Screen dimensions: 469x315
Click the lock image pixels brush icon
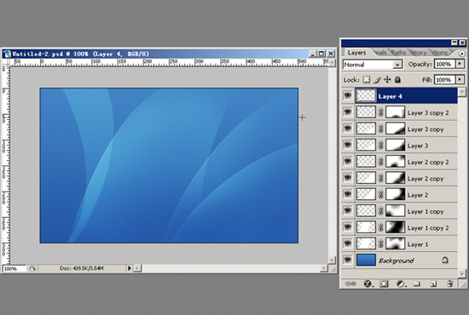pos(377,80)
